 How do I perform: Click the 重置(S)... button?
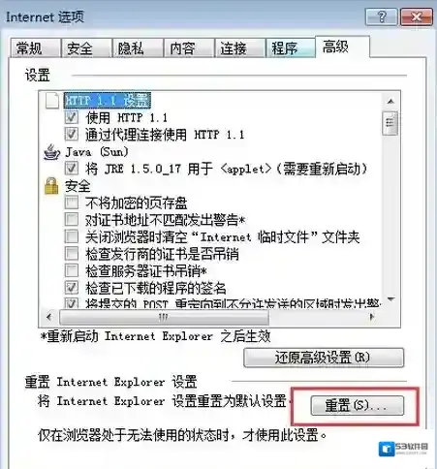358,405
